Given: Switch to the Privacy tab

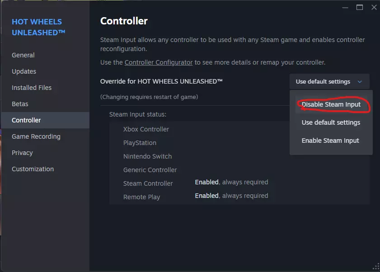Looking at the screenshot, I should [22, 153].
